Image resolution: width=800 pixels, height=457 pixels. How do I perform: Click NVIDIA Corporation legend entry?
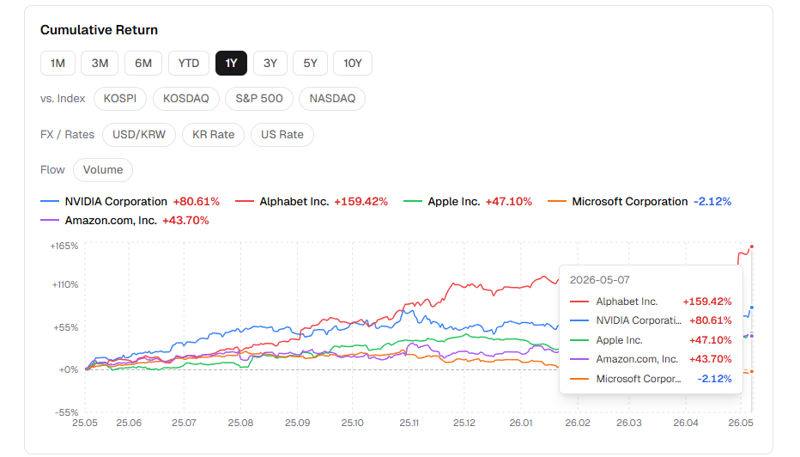coord(130,202)
